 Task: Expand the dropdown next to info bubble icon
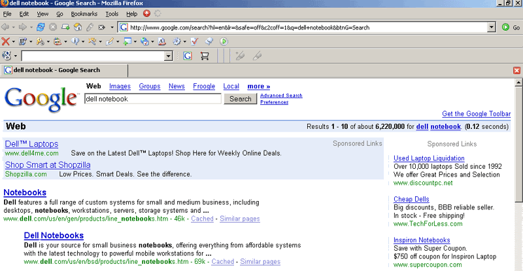tap(83, 42)
